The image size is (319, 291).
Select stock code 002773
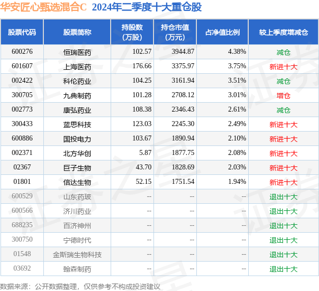click(22, 110)
